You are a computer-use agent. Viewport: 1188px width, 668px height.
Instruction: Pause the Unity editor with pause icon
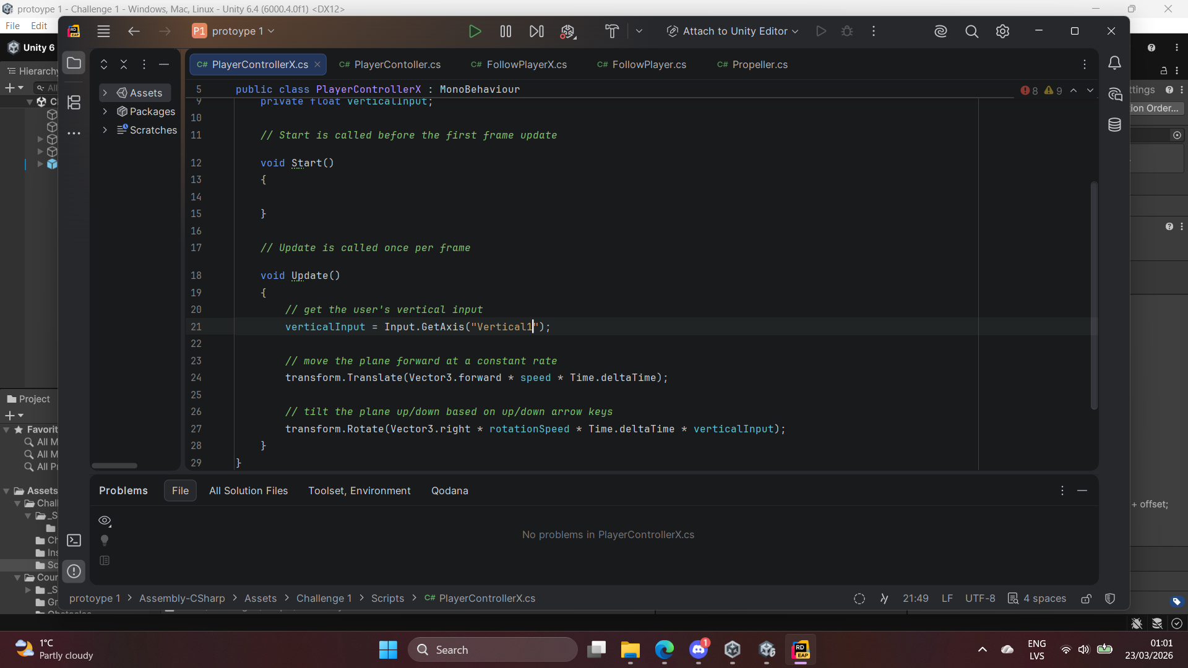[x=506, y=32]
